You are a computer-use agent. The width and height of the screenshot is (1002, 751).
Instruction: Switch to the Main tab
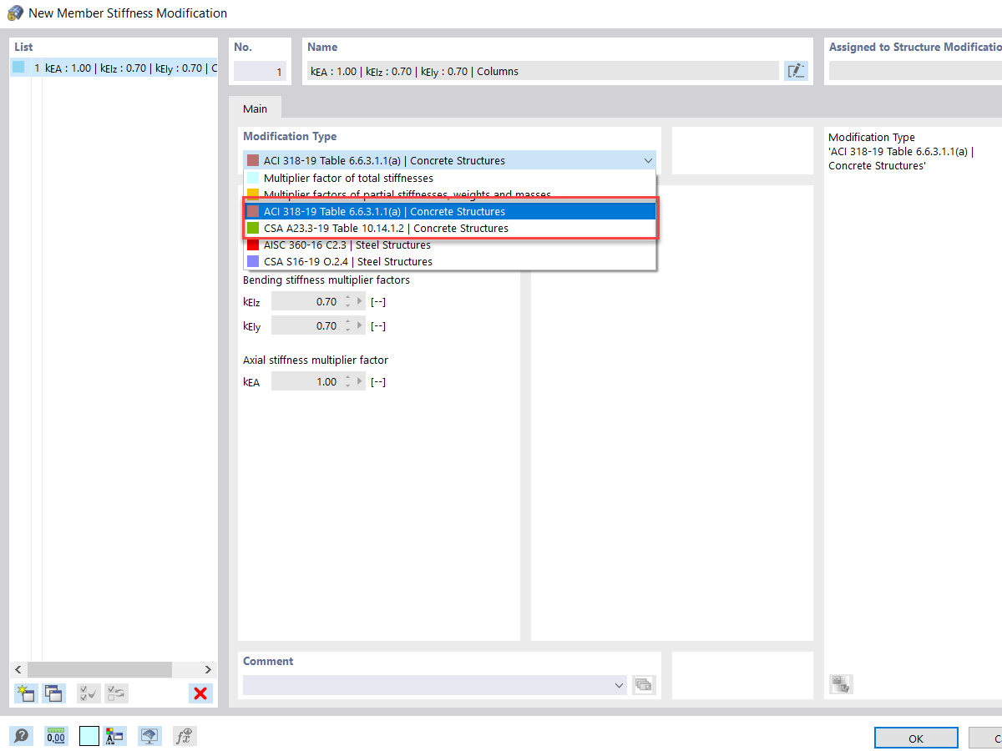point(255,108)
